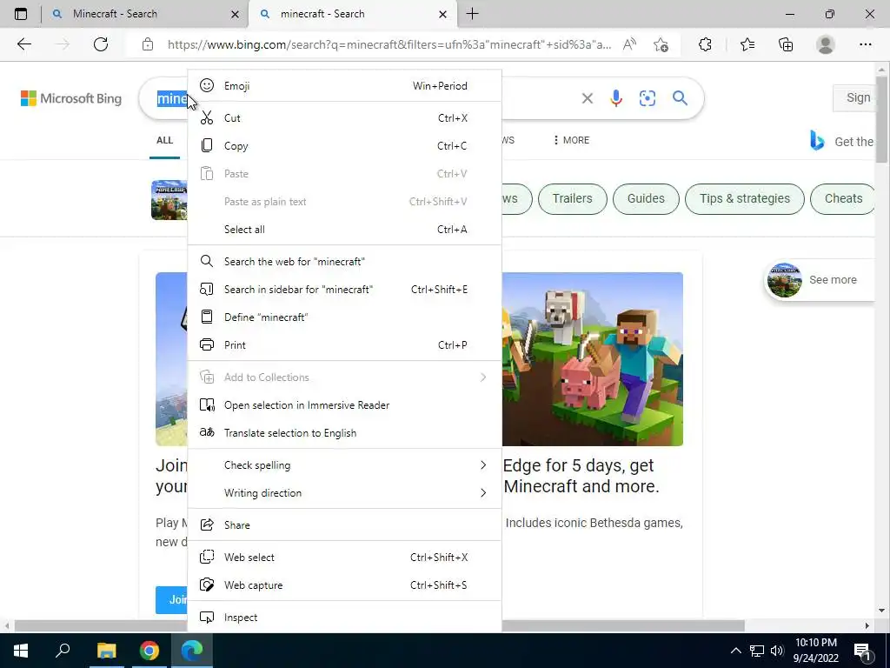This screenshot has height=668, width=890.
Task: Click the Trailers filter chip
Action: 572,199
